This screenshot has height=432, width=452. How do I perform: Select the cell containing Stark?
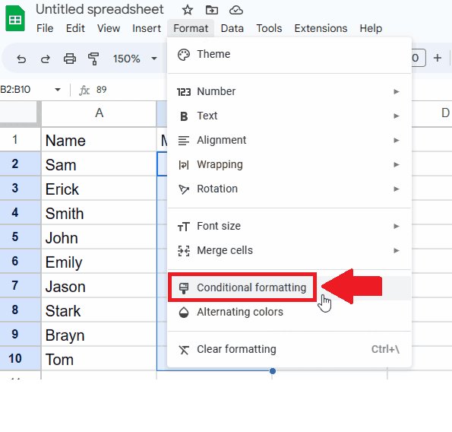tap(99, 310)
